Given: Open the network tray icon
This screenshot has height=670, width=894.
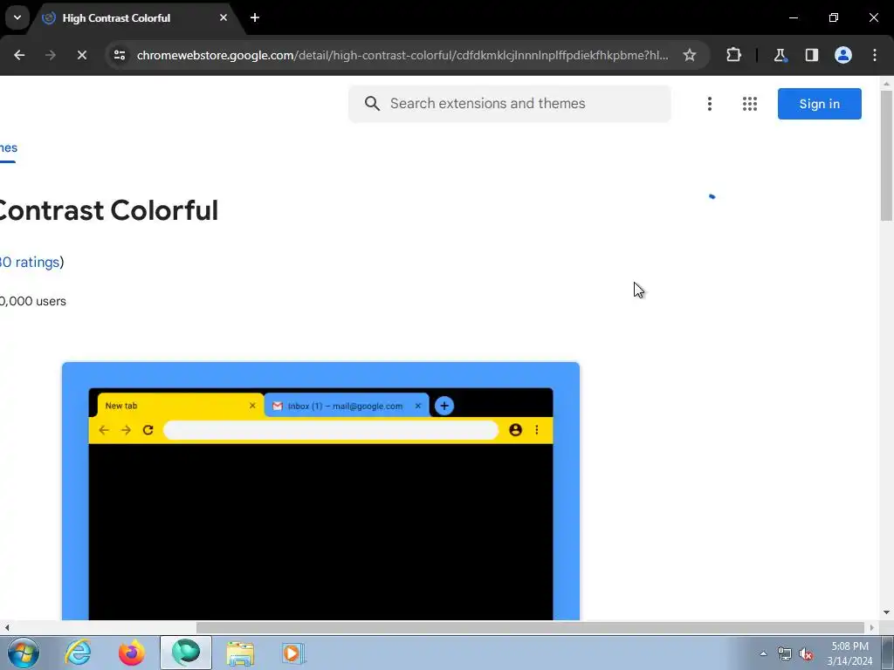Looking at the screenshot, I should click(785, 653).
